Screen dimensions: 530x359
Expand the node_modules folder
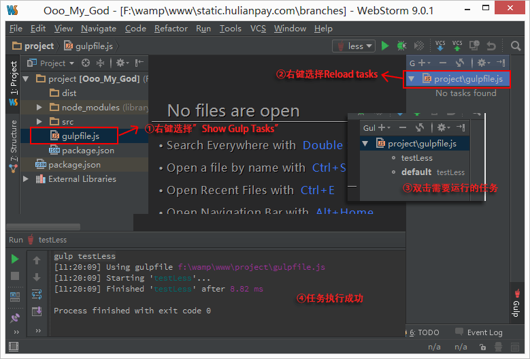tap(40, 108)
